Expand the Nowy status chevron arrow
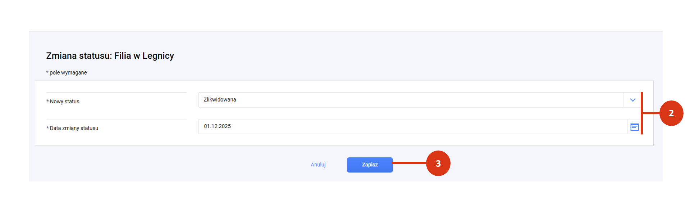This screenshot has height=220, width=690. pos(632,100)
